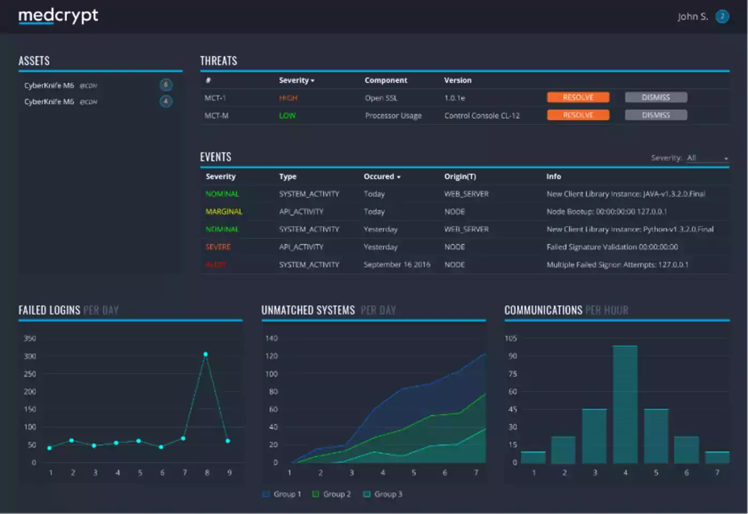Click the Unmatched Systems chart title

[x=329, y=310]
